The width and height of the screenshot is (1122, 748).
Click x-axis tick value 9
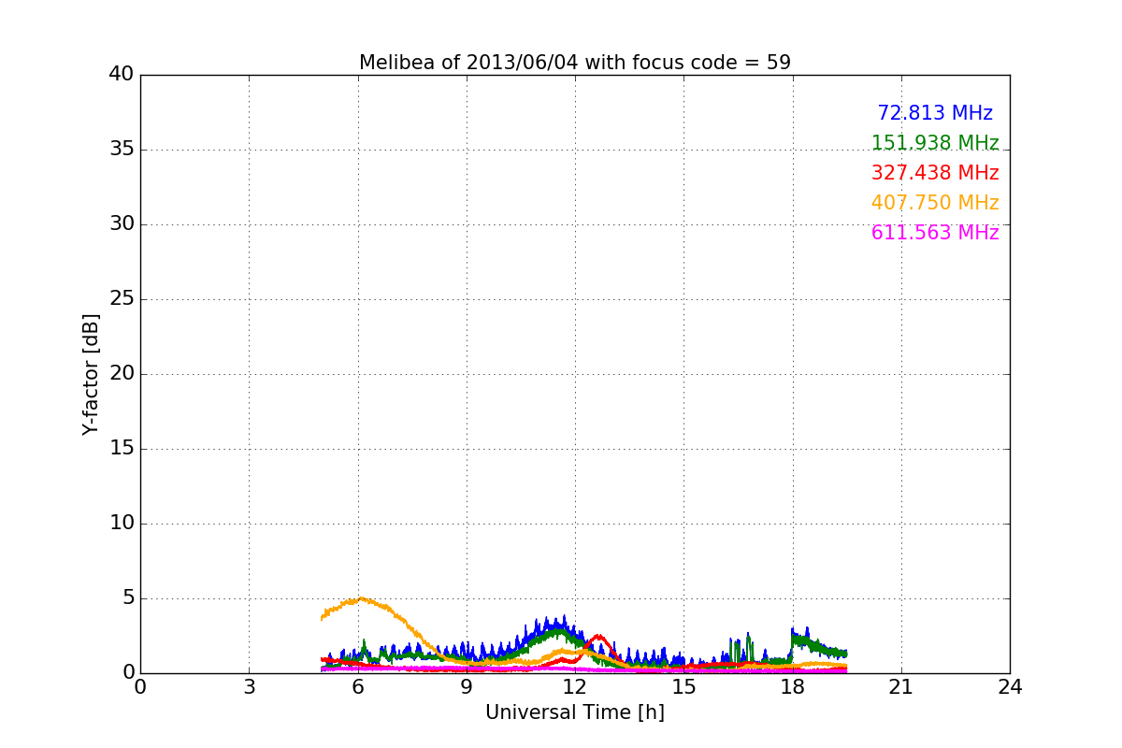click(x=467, y=686)
